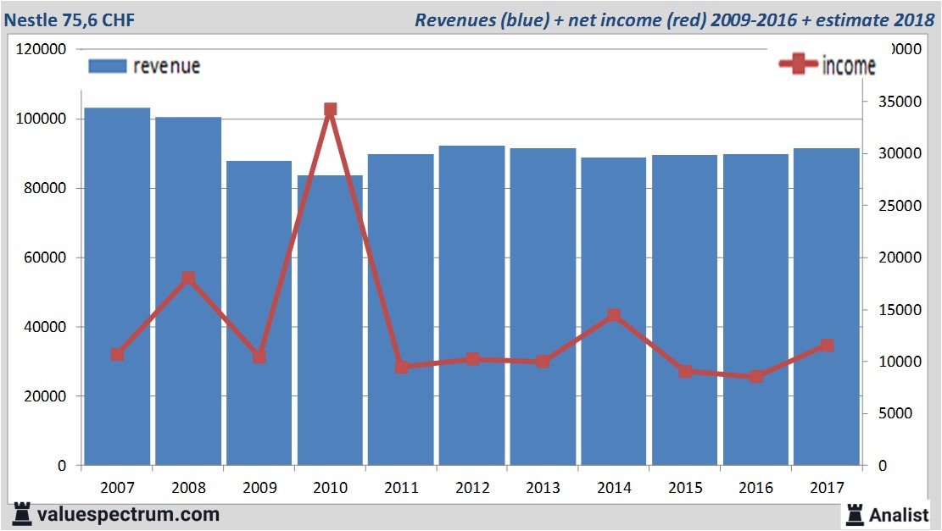The height and width of the screenshot is (531, 942).
Task: Select the 2014 income data point
Action: (x=614, y=315)
